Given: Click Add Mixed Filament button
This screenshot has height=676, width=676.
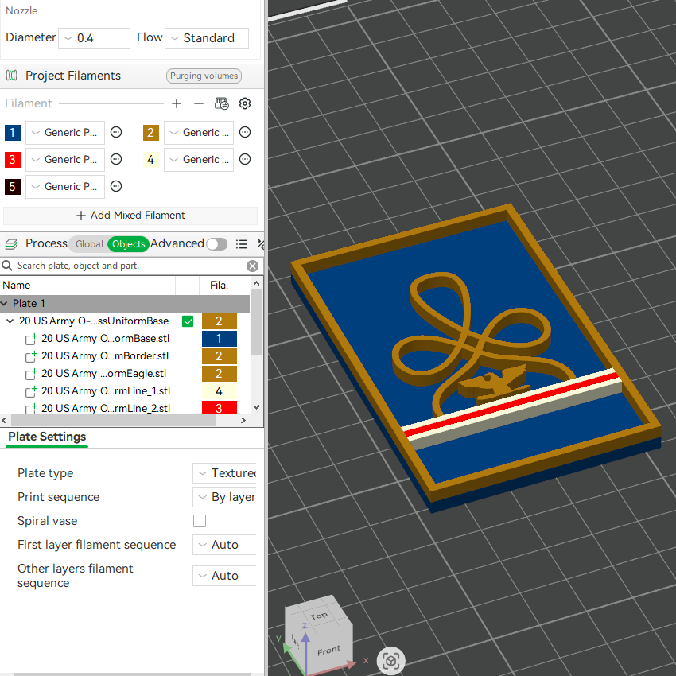Looking at the screenshot, I should pos(130,216).
